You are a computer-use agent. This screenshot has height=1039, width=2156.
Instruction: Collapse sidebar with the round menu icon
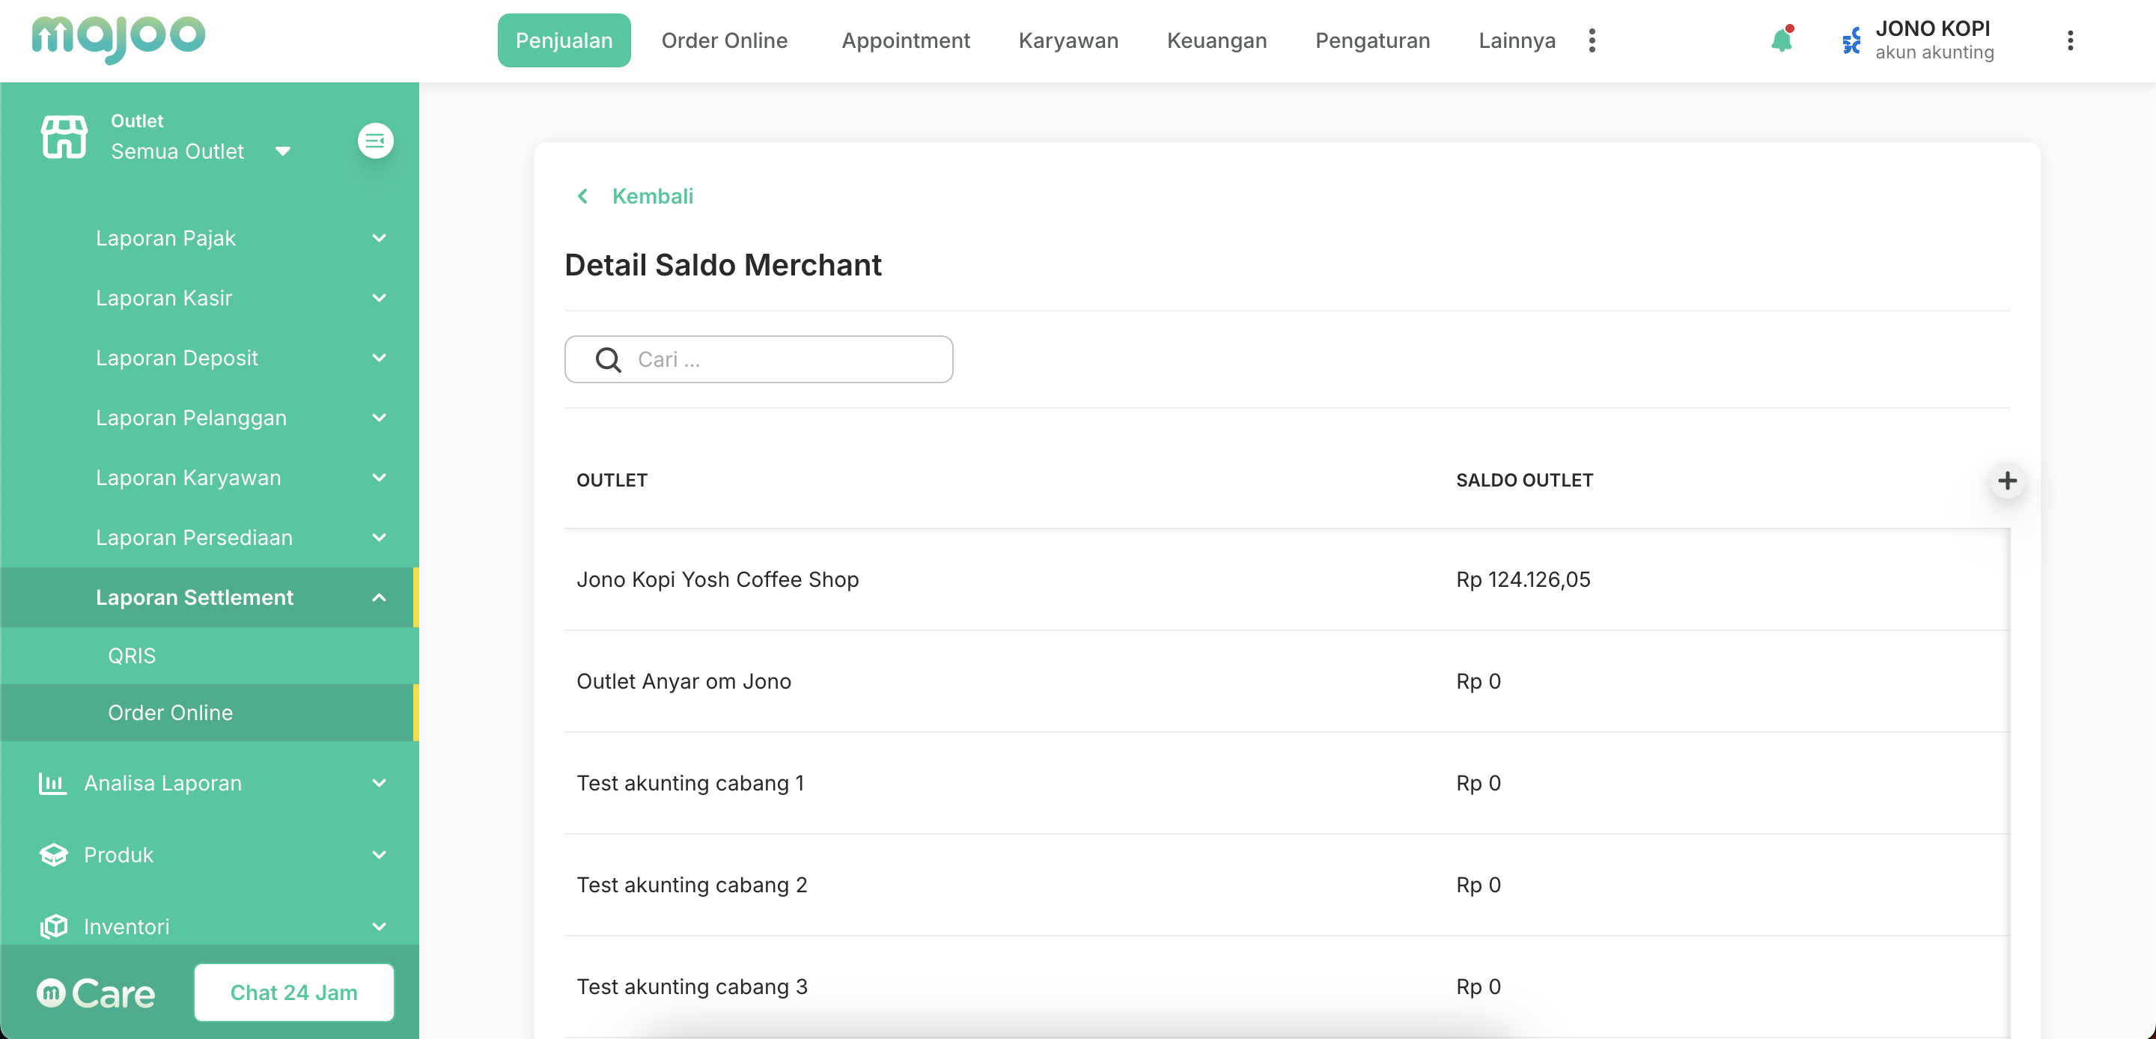pos(375,141)
